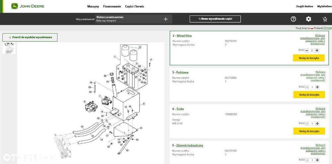
Task: Select callout 31 in the parts diagram
Action: click(x=141, y=128)
